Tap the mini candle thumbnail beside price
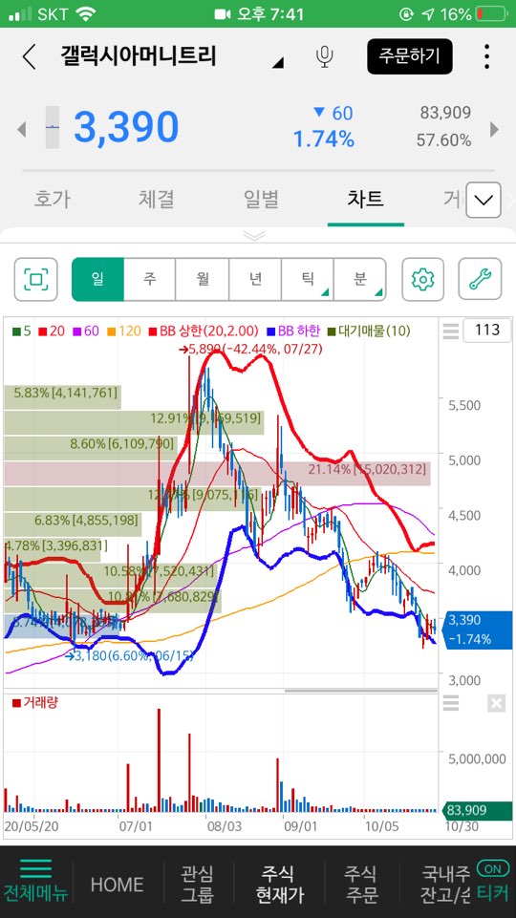Viewport: 516px width, 918px height. [53, 127]
